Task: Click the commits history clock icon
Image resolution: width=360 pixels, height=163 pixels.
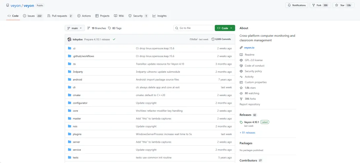Action: [213, 39]
